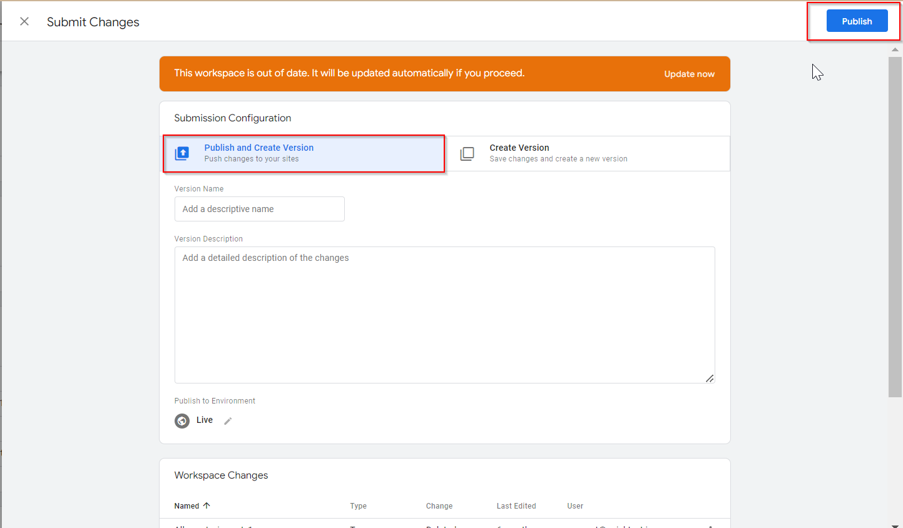The height and width of the screenshot is (528, 903).
Task: Click Update now in orange banner
Action: click(689, 74)
